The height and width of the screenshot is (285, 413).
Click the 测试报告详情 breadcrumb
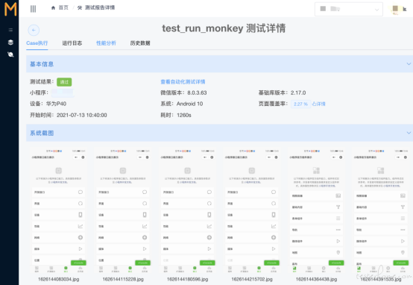point(96,7)
